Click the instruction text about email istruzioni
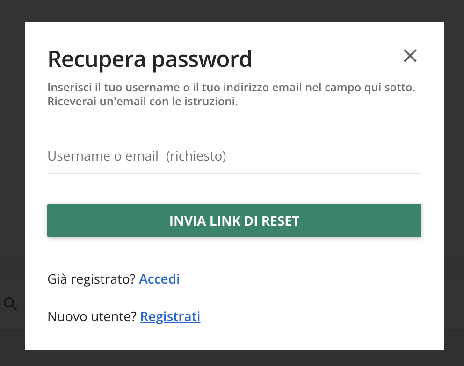Image resolution: width=464 pixels, height=366 pixels. point(231,94)
